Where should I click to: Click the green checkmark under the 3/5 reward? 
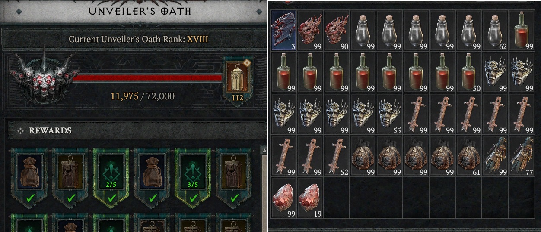(193, 198)
